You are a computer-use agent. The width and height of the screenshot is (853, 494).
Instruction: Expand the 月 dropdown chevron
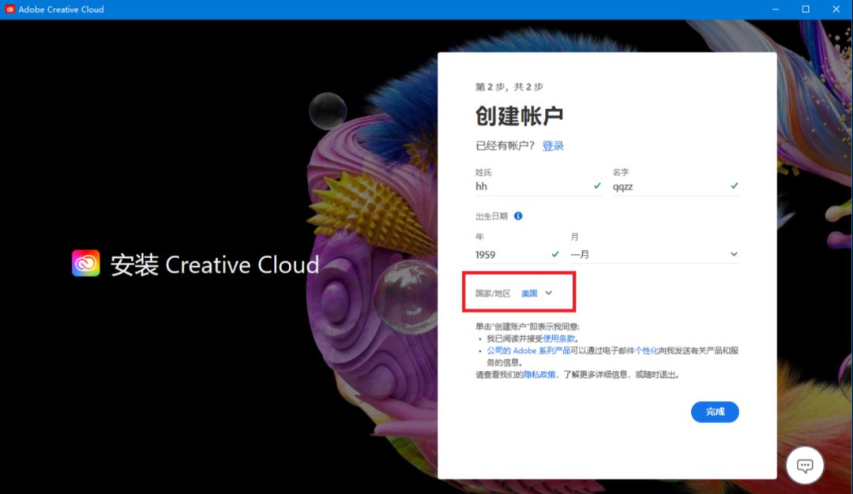pos(734,254)
